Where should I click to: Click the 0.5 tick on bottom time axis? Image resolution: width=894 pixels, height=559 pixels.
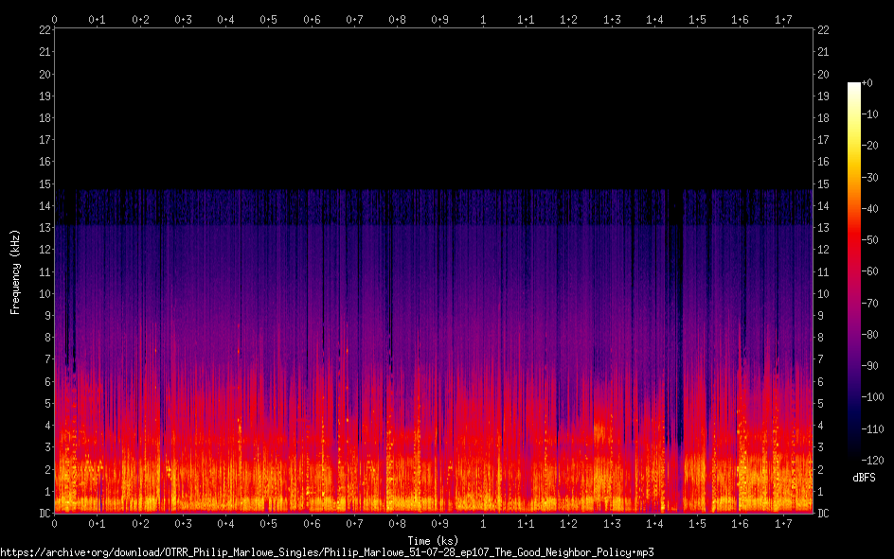[269, 524]
